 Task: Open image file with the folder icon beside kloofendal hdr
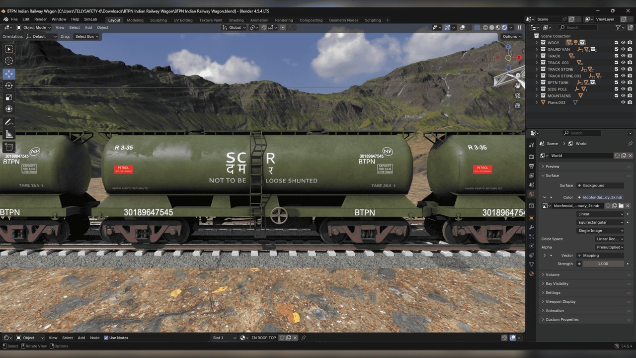click(621, 206)
